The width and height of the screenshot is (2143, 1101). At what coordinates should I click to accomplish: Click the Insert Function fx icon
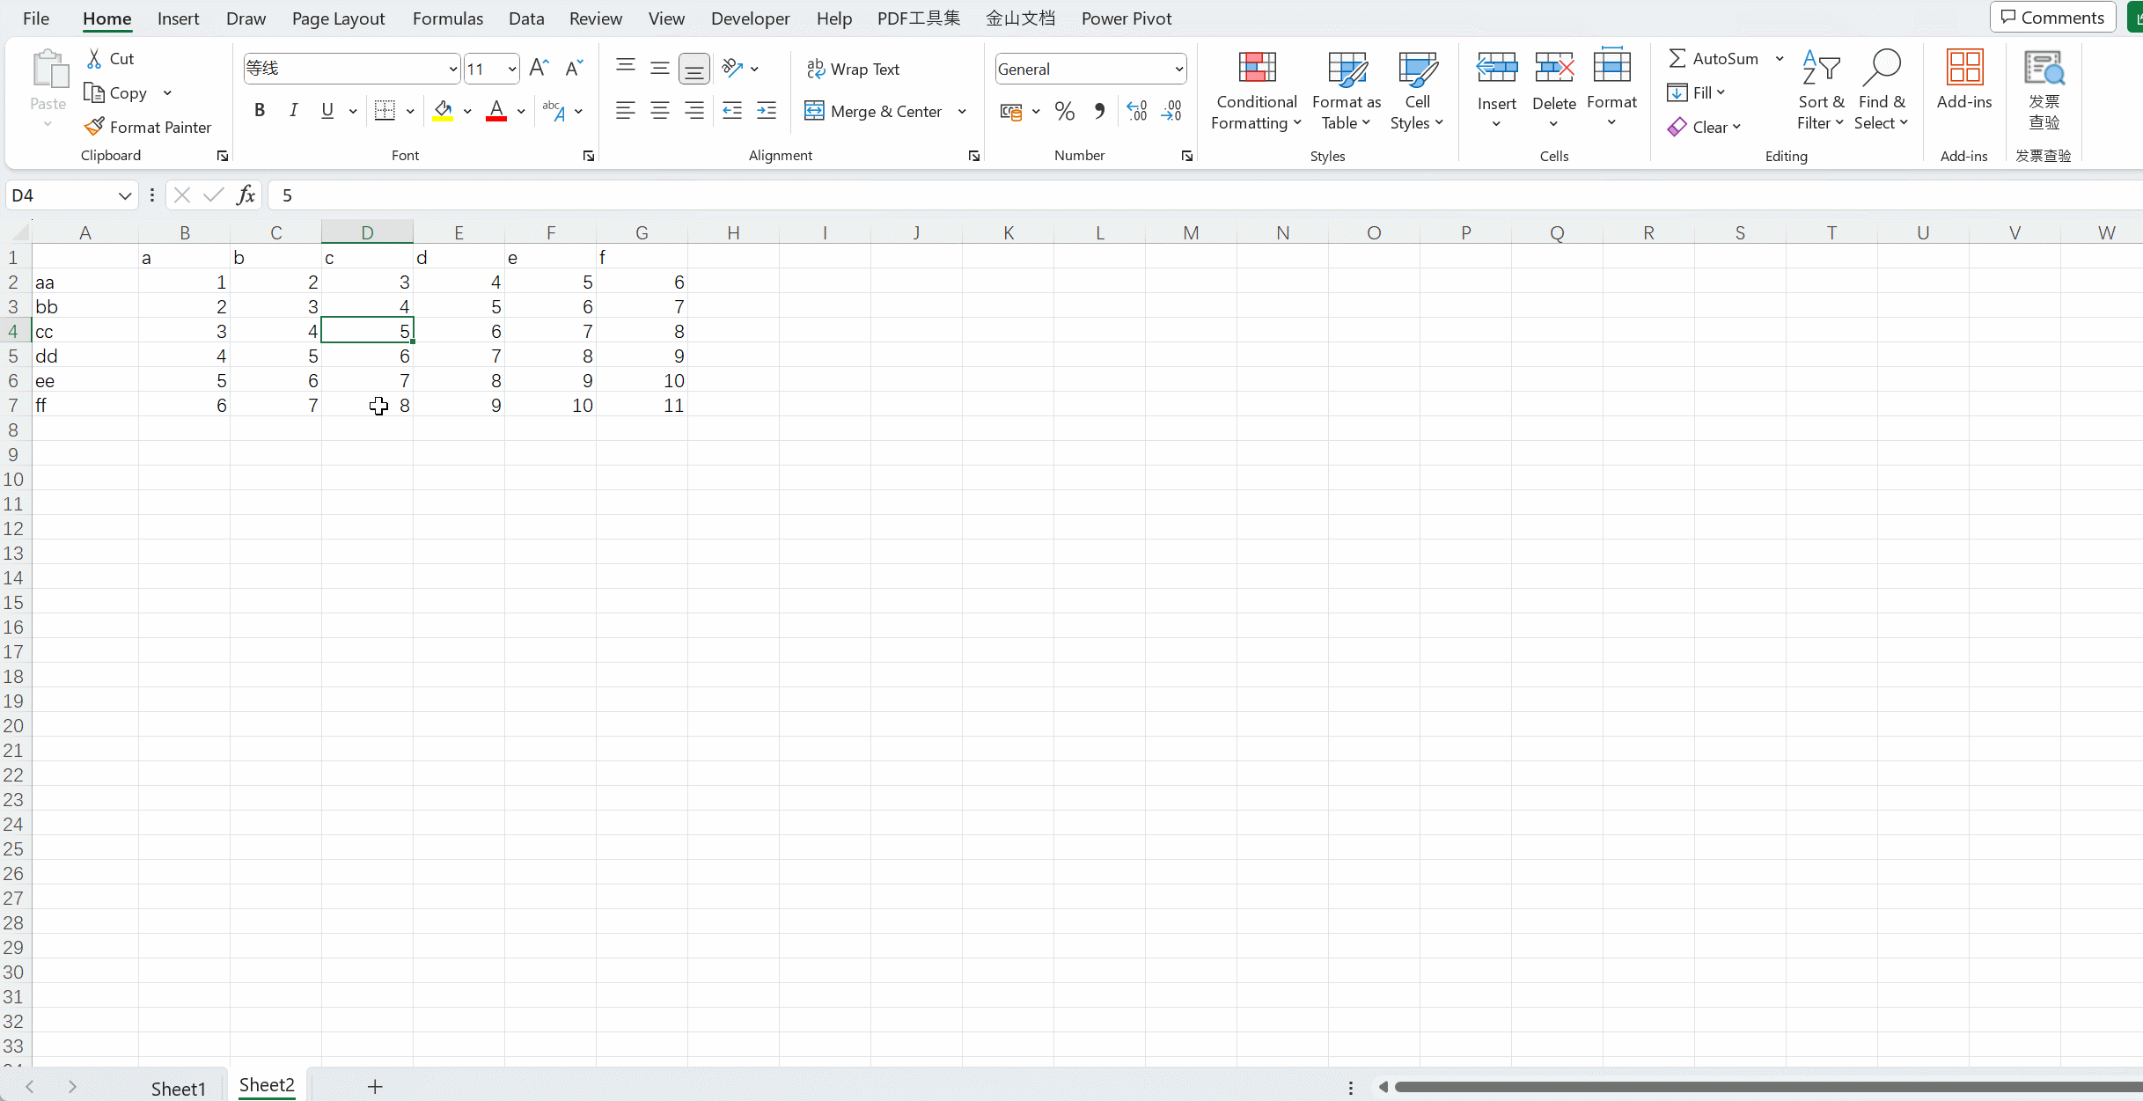click(x=246, y=195)
